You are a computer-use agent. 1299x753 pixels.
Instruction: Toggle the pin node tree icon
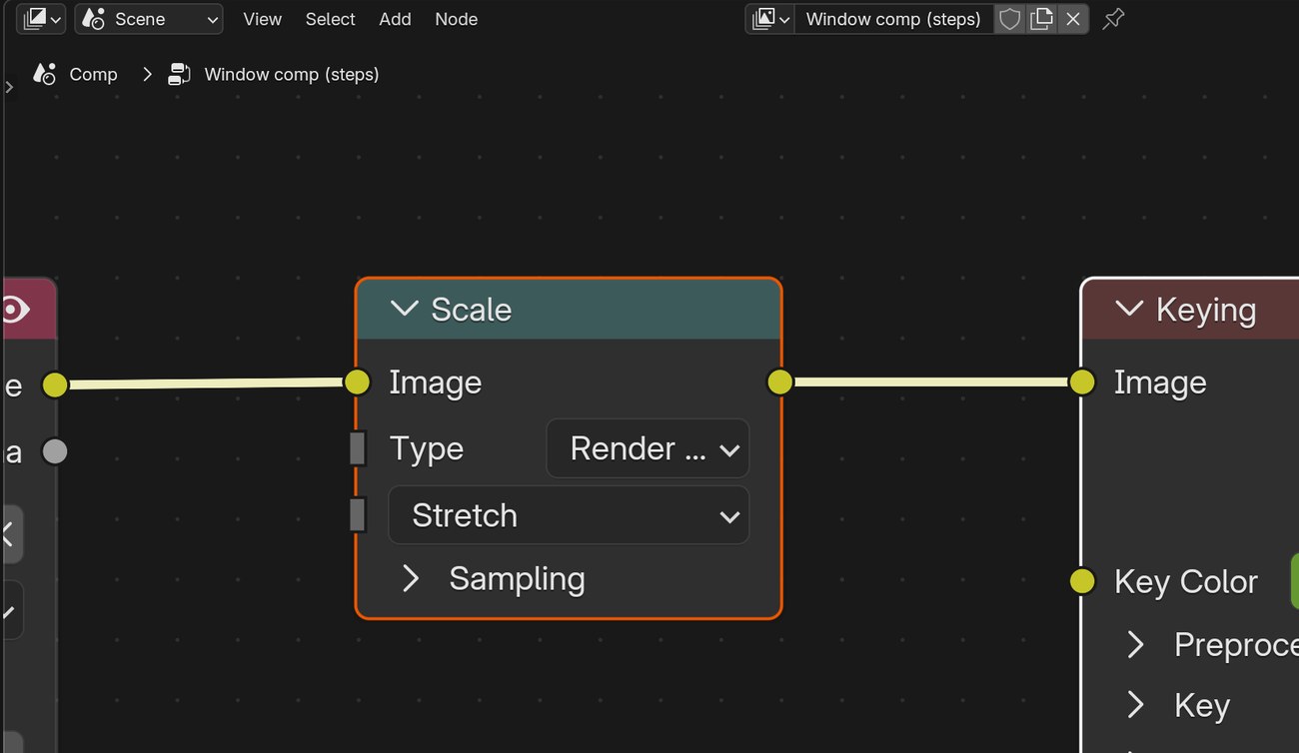tap(1113, 19)
